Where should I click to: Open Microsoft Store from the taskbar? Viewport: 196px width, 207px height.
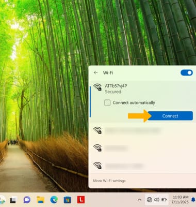[68, 200]
